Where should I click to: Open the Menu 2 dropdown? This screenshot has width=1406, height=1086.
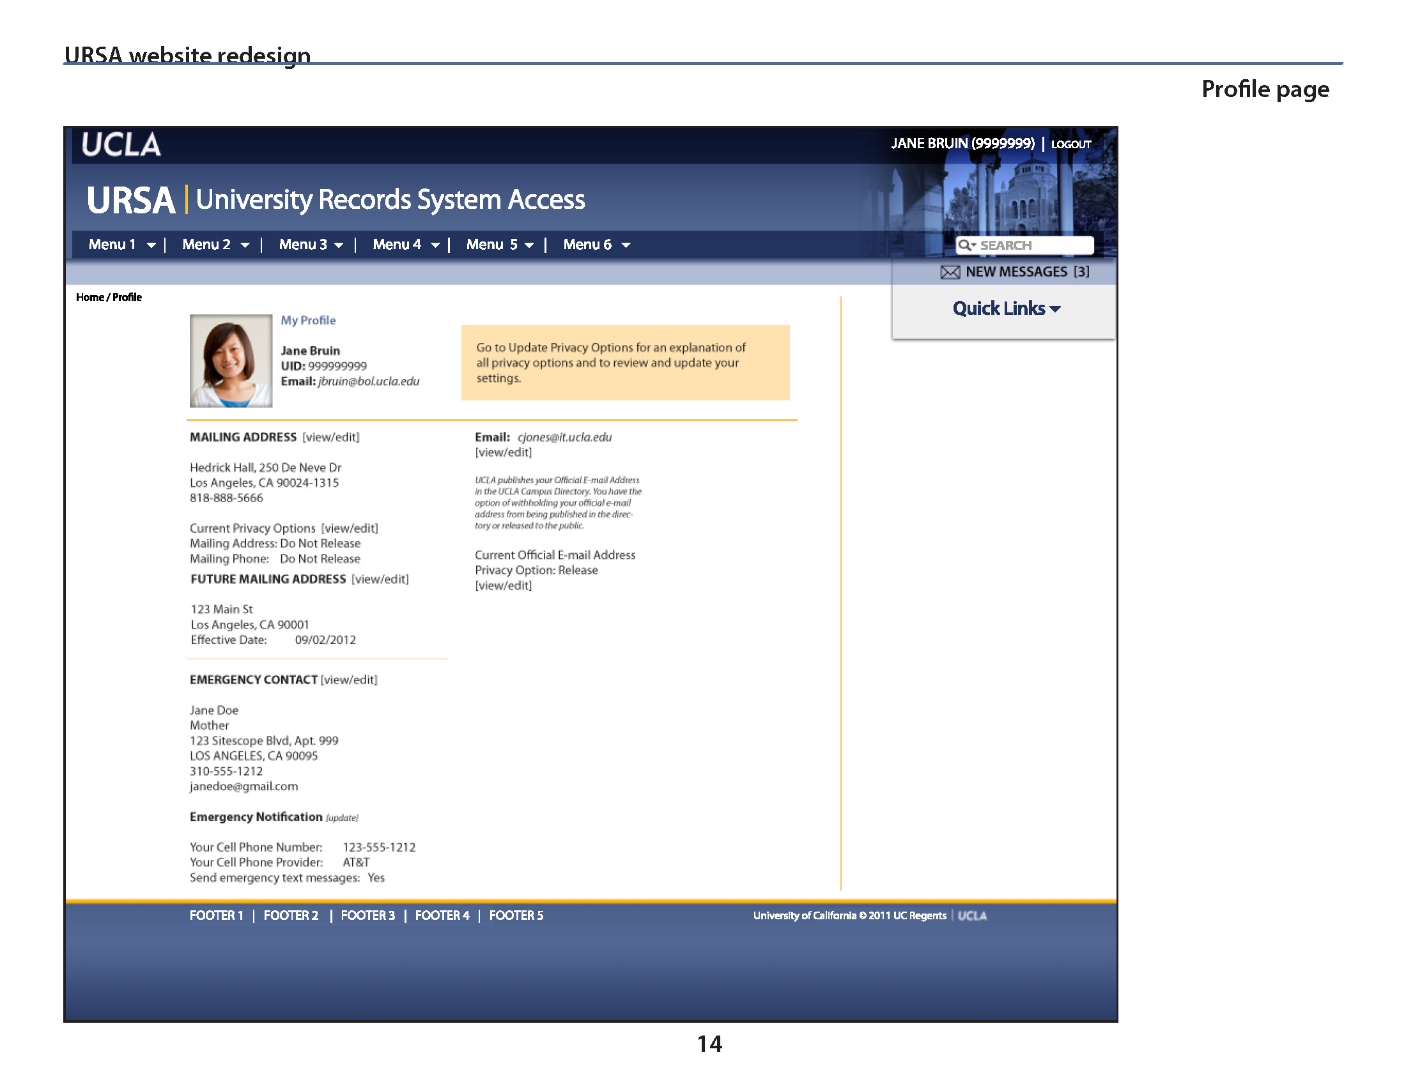(215, 245)
